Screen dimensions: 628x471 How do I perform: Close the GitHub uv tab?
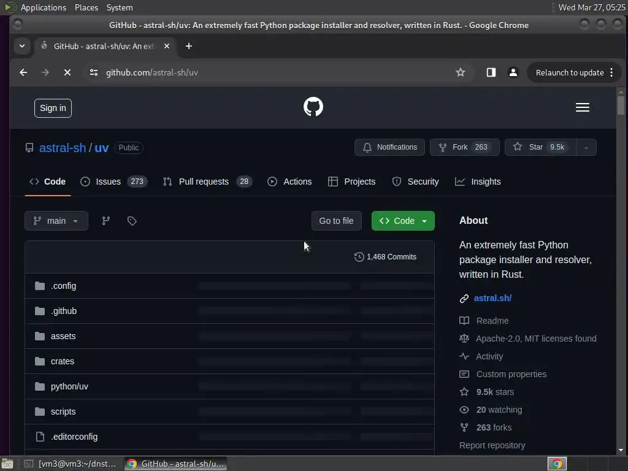click(x=167, y=46)
